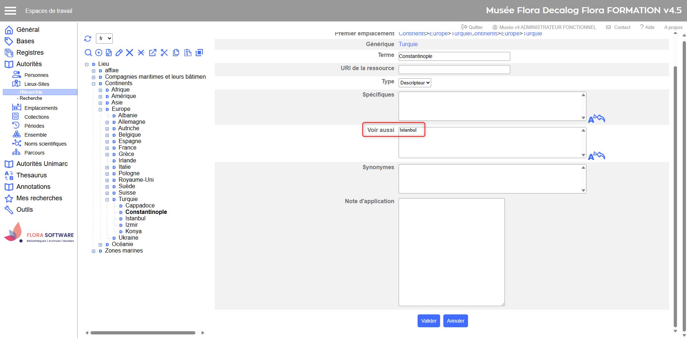This screenshot has height=338, width=687.
Task: Click the open external link arrow icon
Action: [x=153, y=53]
